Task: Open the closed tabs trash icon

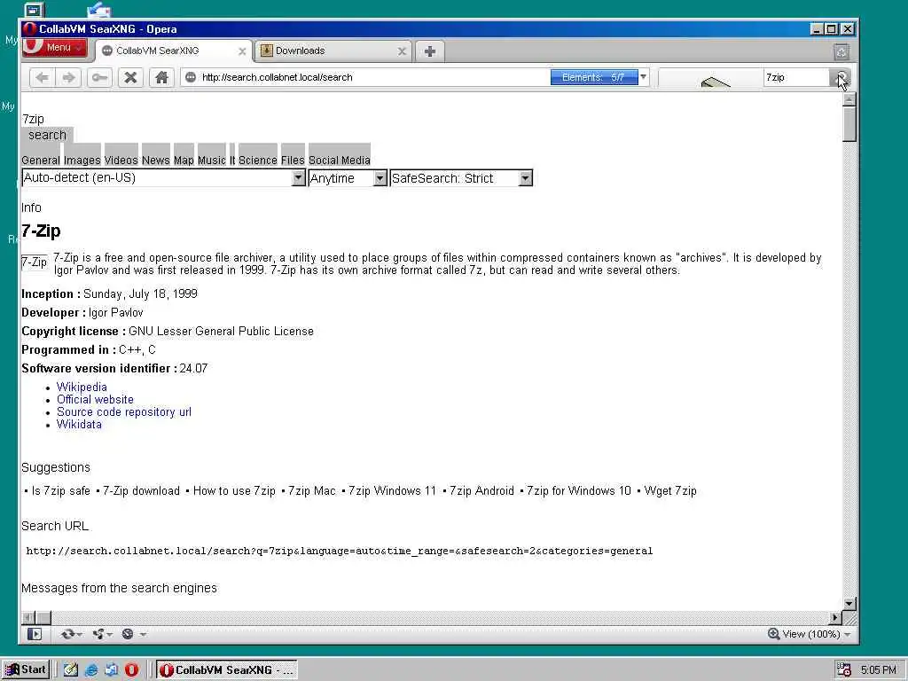Action: coord(841,52)
